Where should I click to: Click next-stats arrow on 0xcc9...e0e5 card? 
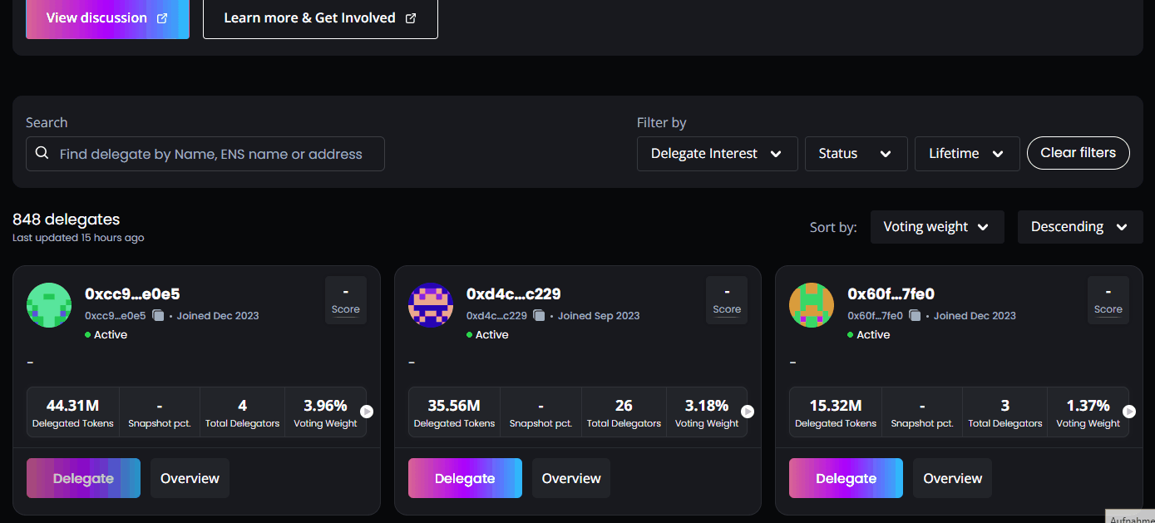coord(367,412)
